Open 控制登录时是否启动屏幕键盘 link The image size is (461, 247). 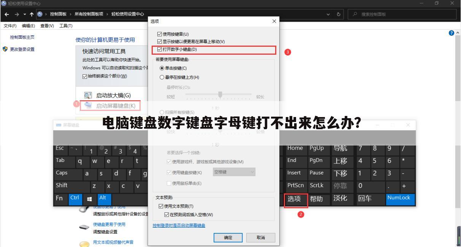179,225
